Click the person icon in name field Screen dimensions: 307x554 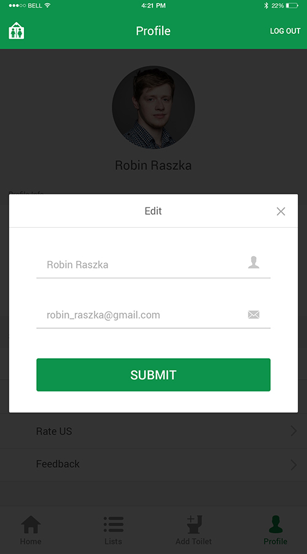click(x=254, y=262)
